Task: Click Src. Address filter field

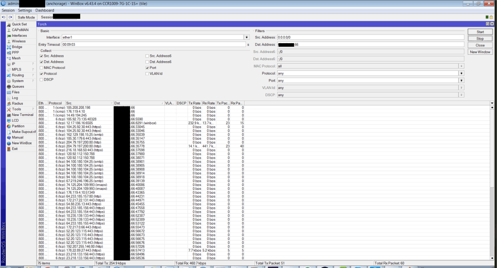Action: pyautogui.click(x=371, y=37)
